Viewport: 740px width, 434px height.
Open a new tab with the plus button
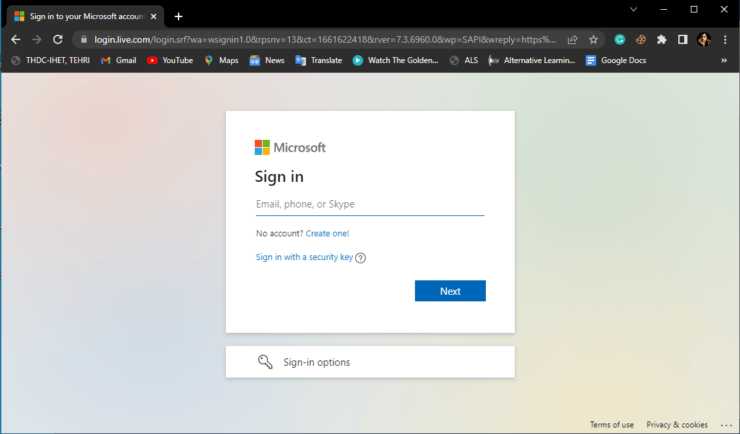[x=178, y=16]
